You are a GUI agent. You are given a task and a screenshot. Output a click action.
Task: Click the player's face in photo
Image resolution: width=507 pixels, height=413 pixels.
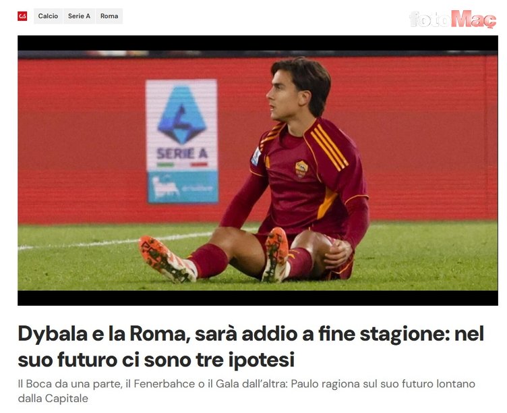point(280,97)
